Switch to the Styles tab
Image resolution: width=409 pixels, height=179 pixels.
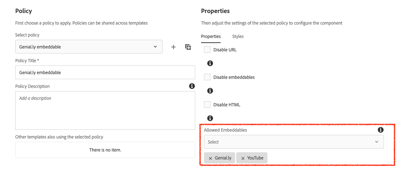(238, 37)
